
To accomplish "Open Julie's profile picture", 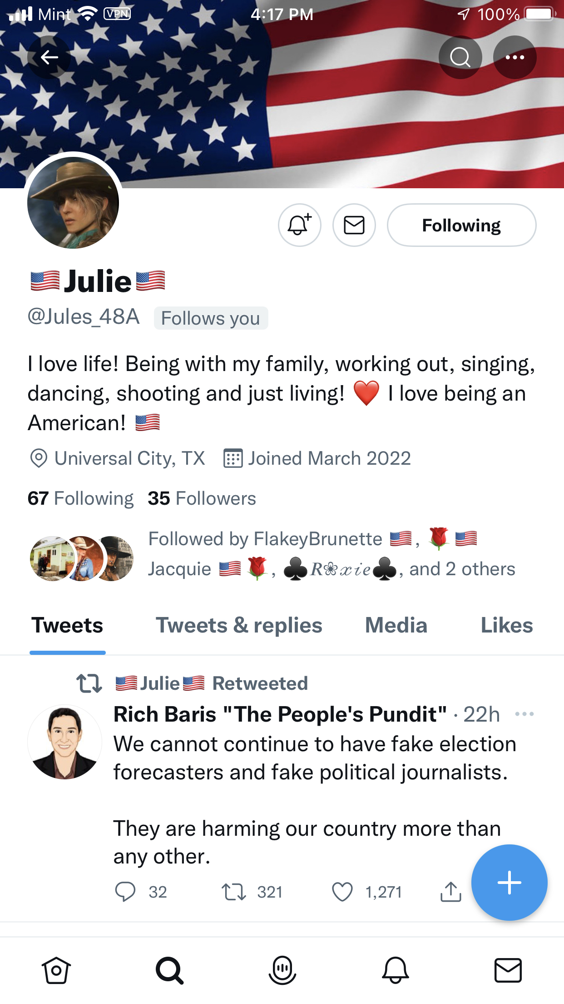I will (x=73, y=203).
